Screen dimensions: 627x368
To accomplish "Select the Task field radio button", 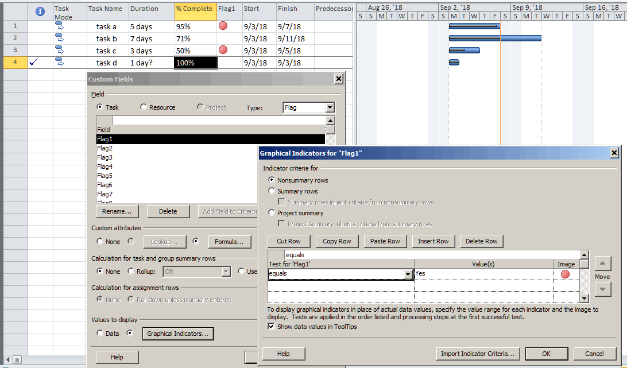I will (x=100, y=107).
